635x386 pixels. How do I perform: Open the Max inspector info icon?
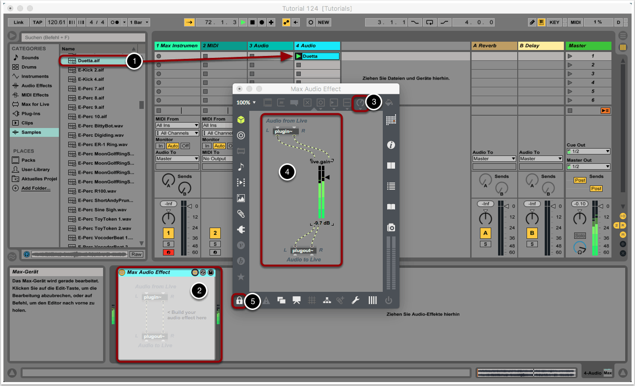391,145
